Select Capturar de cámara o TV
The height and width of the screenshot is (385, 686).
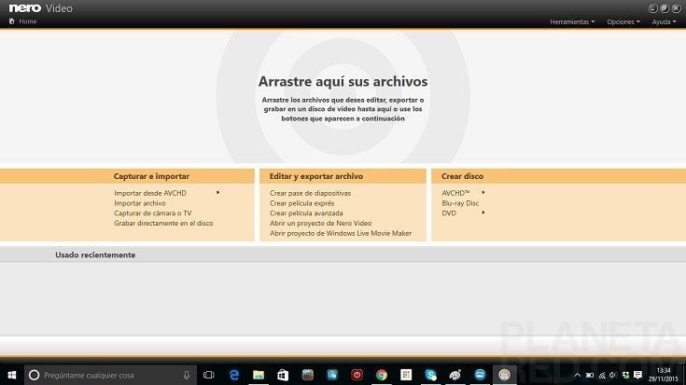152,213
